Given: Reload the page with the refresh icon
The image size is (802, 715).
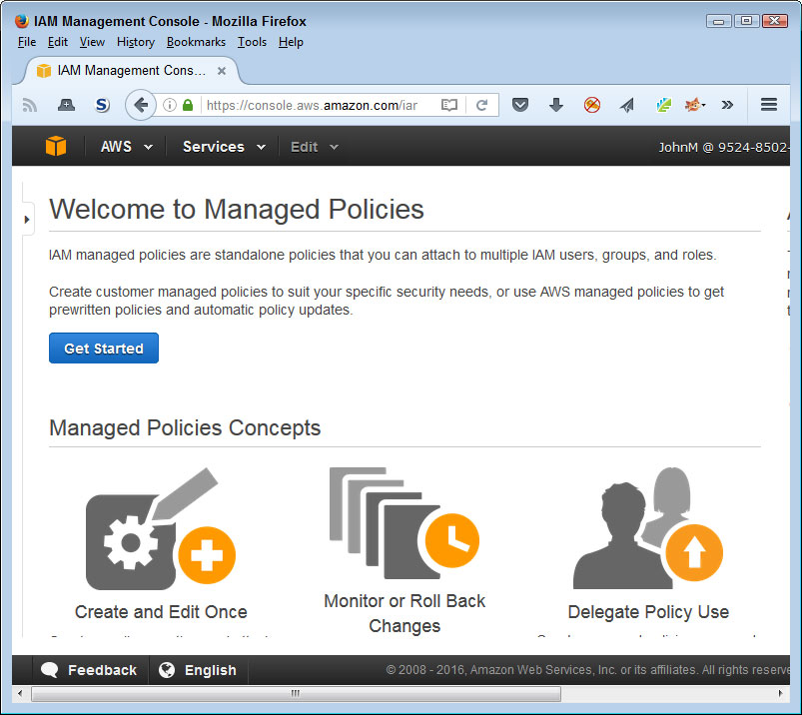Looking at the screenshot, I should [481, 105].
